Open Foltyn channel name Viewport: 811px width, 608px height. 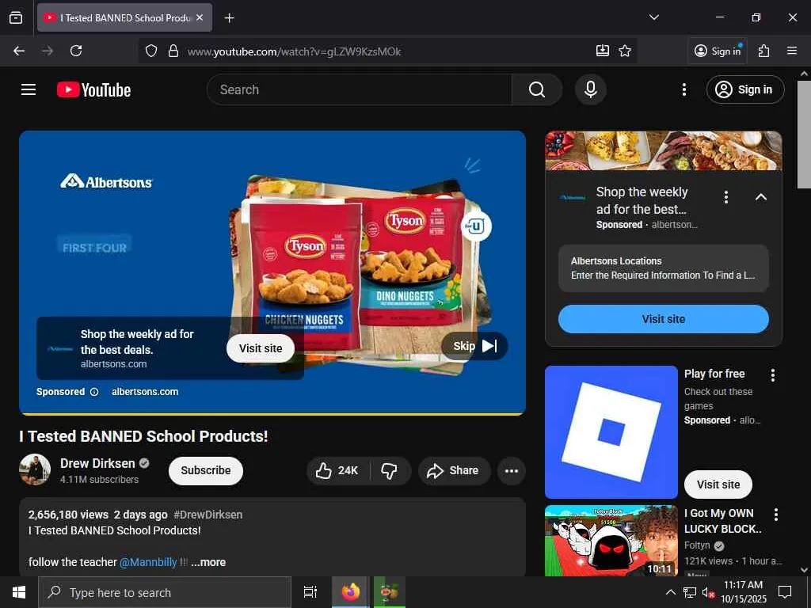pos(697,545)
